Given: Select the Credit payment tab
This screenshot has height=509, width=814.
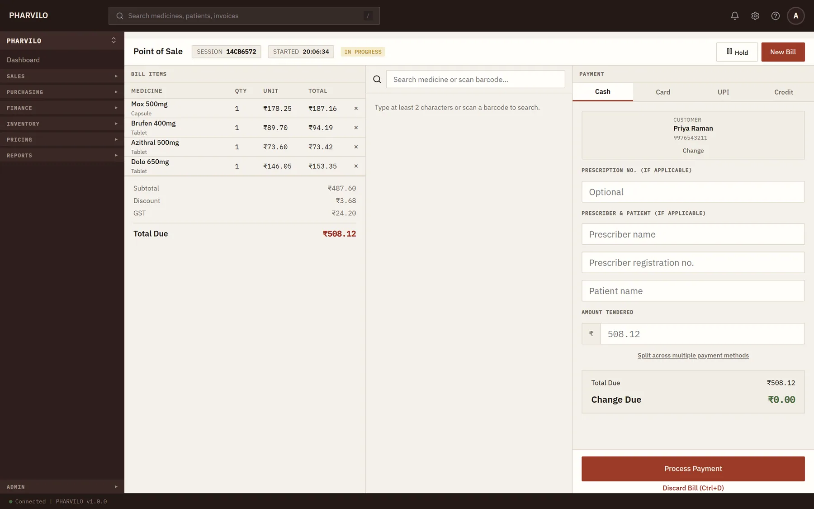Looking at the screenshot, I should (x=783, y=92).
